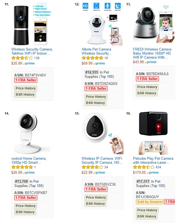Open FREDI Wireless Camera Baby Monitor link
The image size is (180, 224).
pyautogui.click(x=152, y=53)
